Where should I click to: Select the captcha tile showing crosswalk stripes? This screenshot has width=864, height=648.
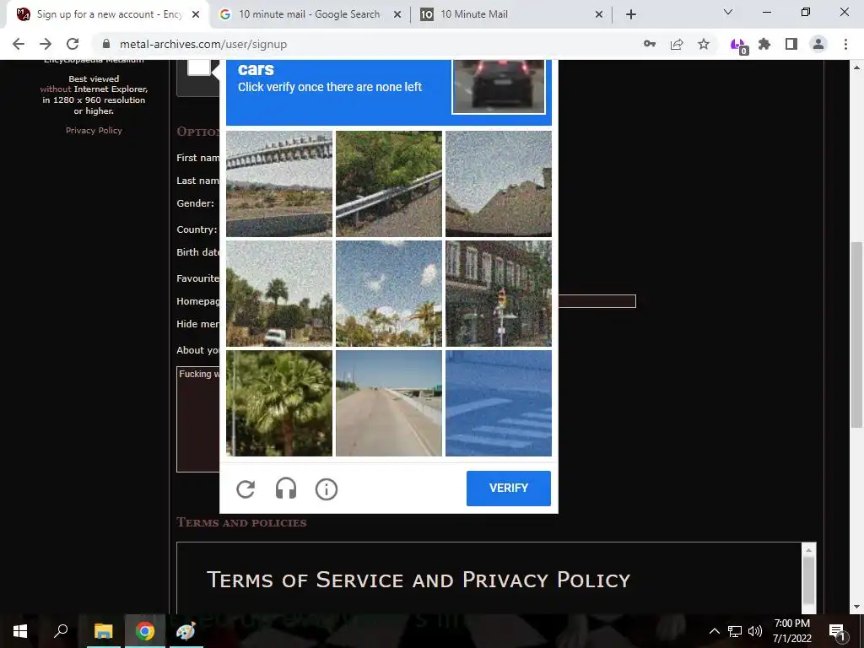click(x=499, y=402)
